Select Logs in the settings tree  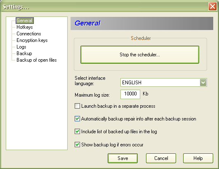[21, 47]
